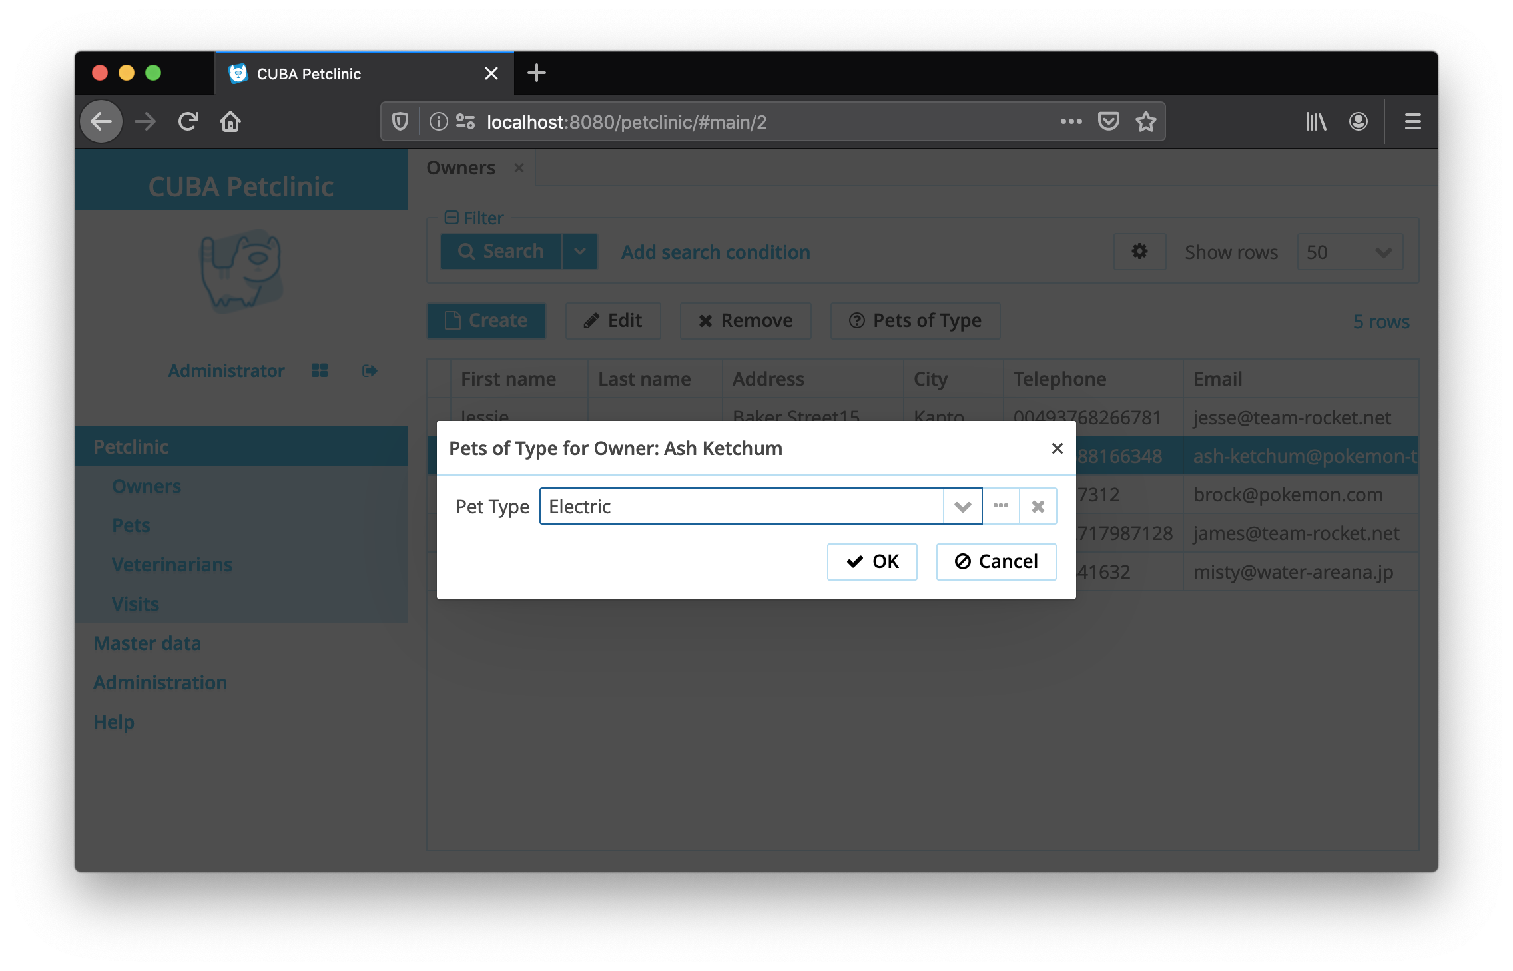Open the Firefox hamburger menu
This screenshot has height=971, width=1513.
(x=1412, y=121)
